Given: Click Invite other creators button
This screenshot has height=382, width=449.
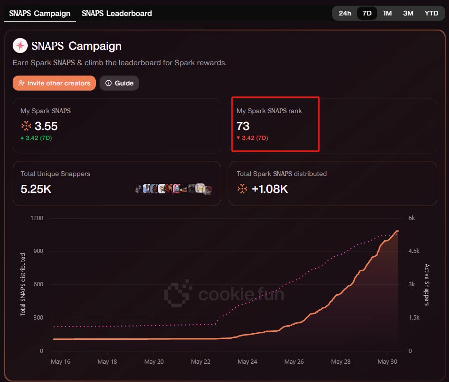Looking at the screenshot, I should click(x=54, y=83).
